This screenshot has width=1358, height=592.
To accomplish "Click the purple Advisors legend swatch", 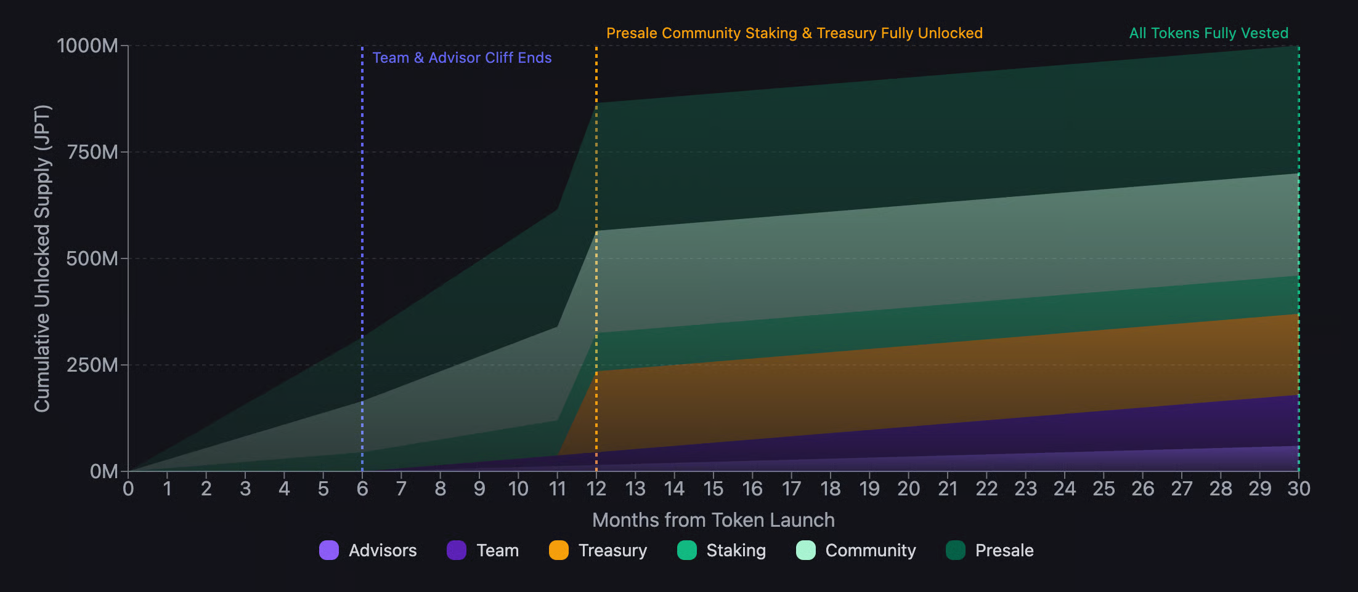I will click(x=329, y=550).
